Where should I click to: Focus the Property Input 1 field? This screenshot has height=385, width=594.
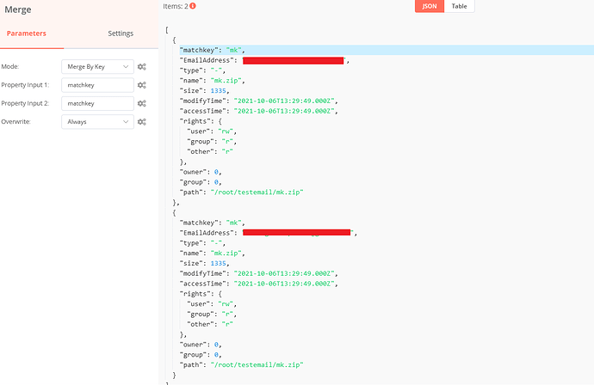click(x=97, y=85)
